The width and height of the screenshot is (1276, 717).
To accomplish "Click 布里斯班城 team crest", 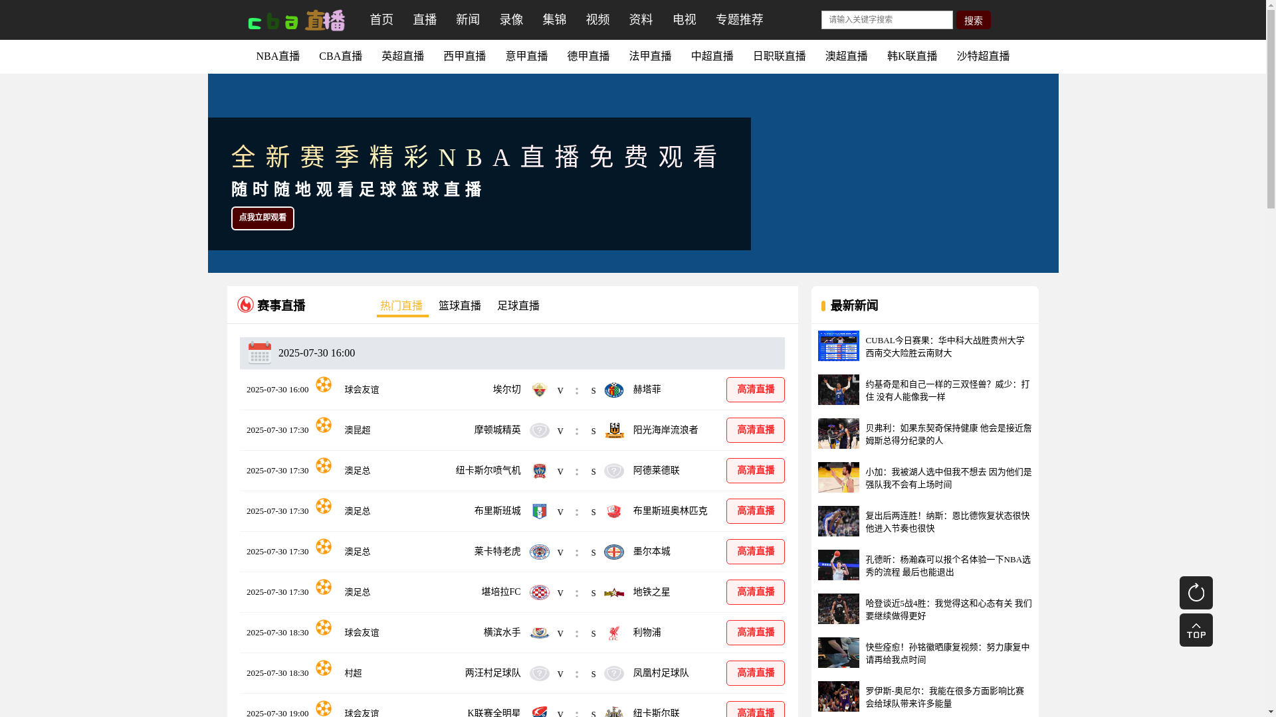I will coord(540,511).
